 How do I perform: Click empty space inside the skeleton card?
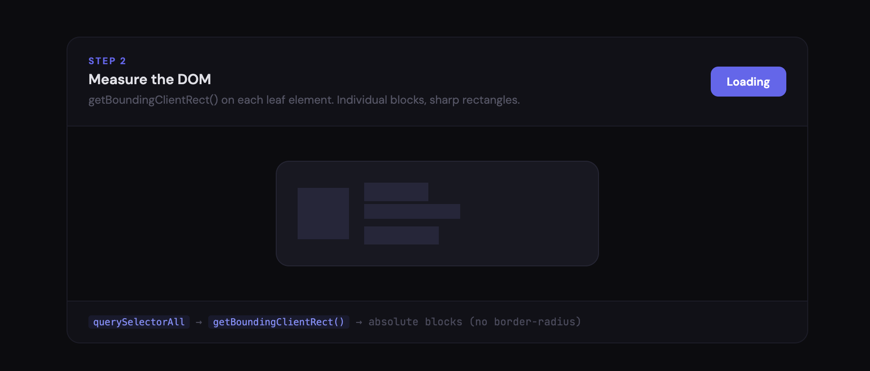(x=528, y=214)
